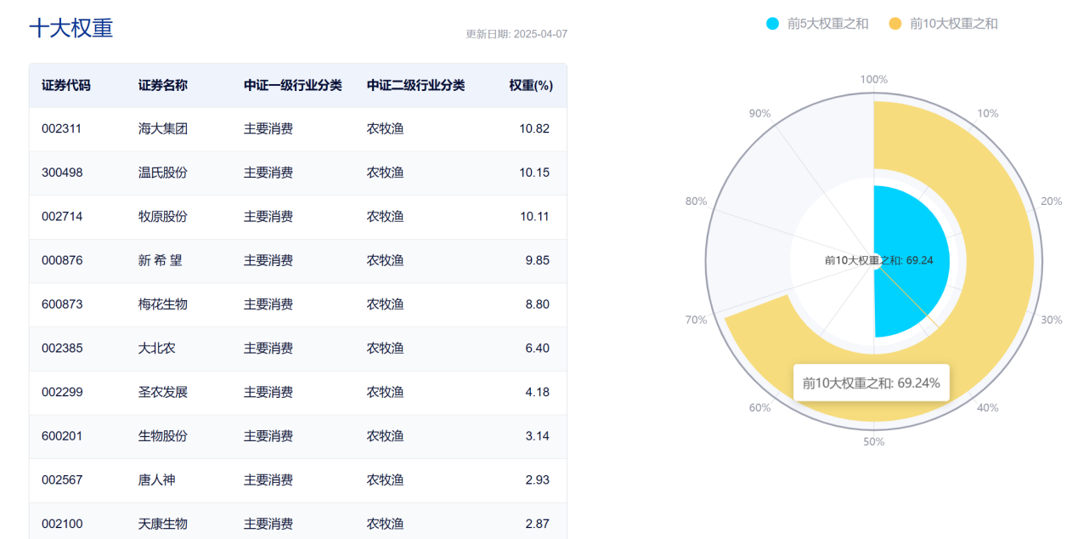1078x539 pixels.
Task: Click the cyan 前5大权重之和 legend dot
Action: [772, 24]
